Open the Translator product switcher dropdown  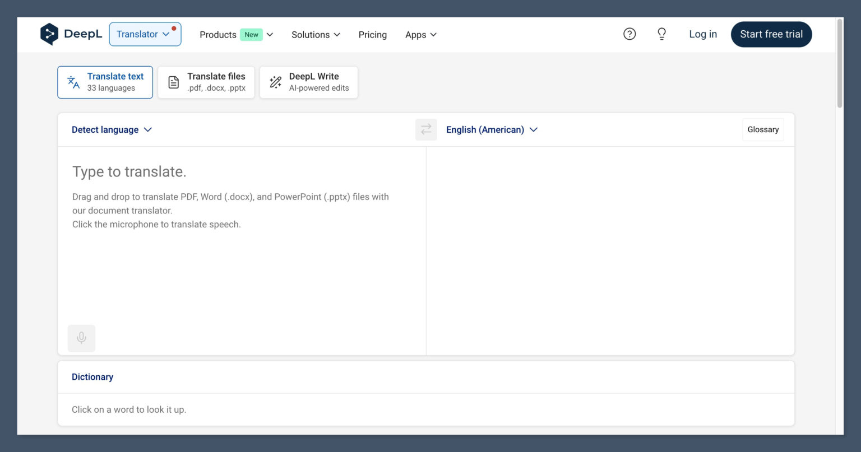point(145,34)
